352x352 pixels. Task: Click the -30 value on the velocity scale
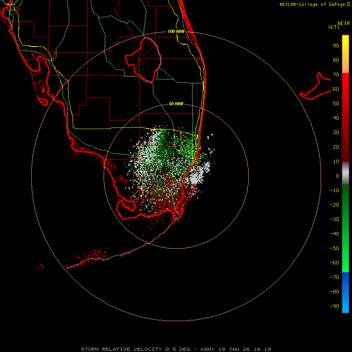click(334, 219)
